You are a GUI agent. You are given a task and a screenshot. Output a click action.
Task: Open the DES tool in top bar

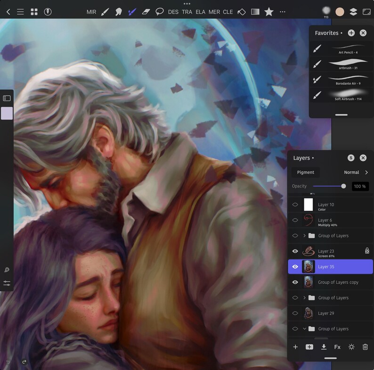[173, 12]
